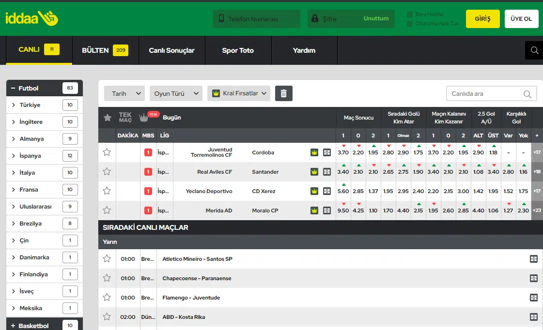The image size is (543, 330).
Task: Star the Flamengo - Juventude match
Action: (107, 298)
